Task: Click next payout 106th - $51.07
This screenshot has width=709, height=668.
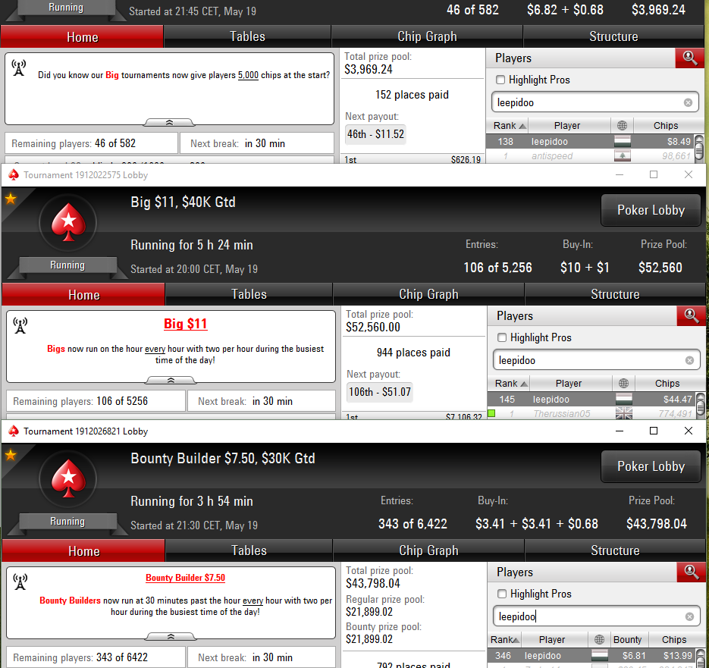Action: click(x=379, y=392)
